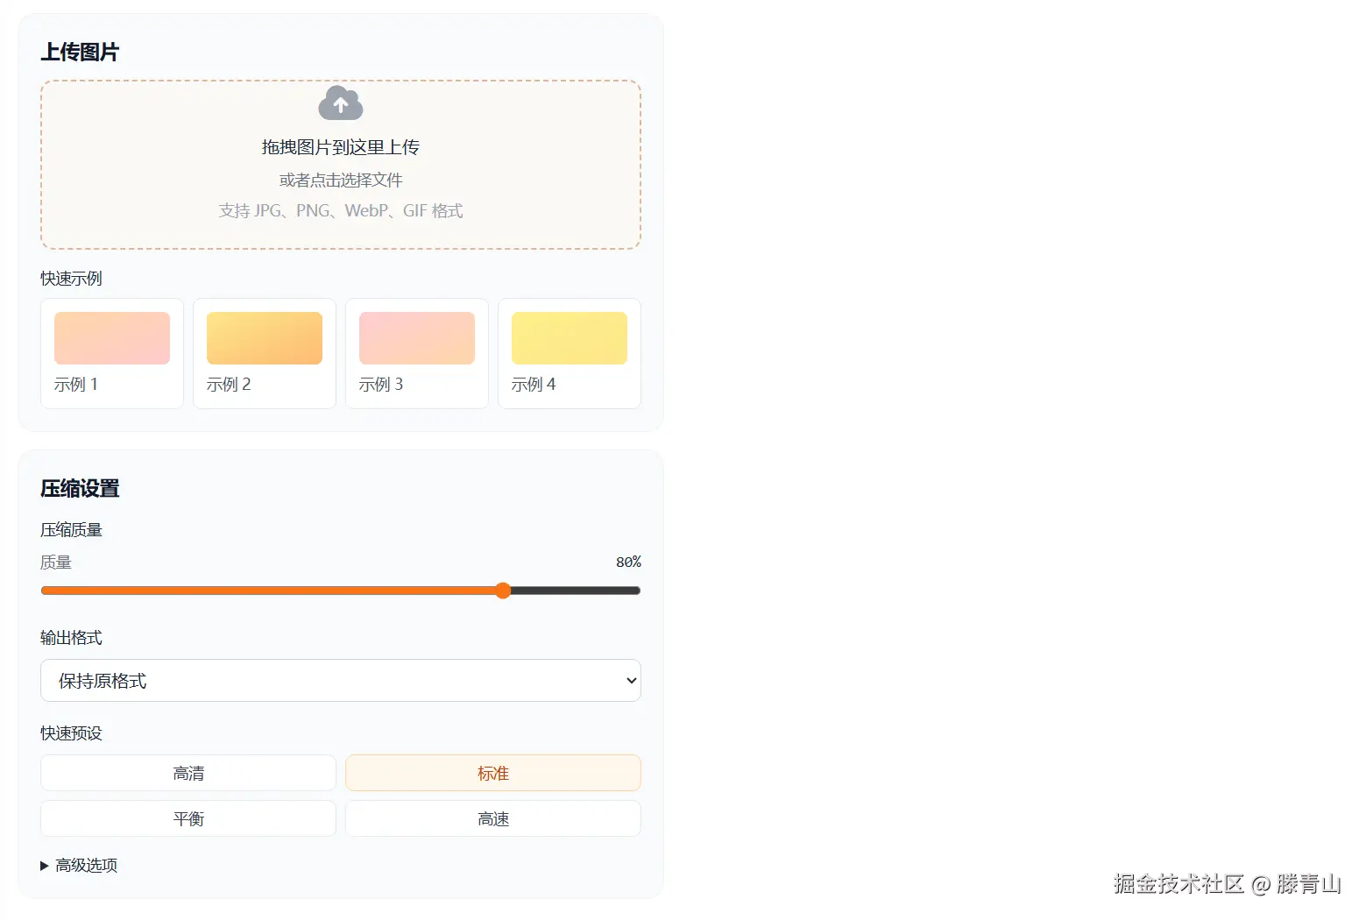Screen dimensions: 1366x920
Task: Select the 高速 compression preset
Action: pos(492,818)
